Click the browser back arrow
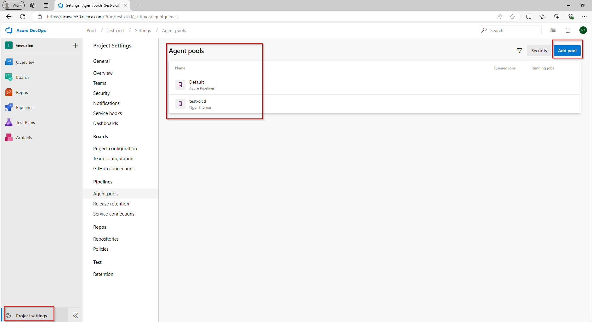Screen dimensions: 592x322 pyautogui.click(x=9, y=17)
